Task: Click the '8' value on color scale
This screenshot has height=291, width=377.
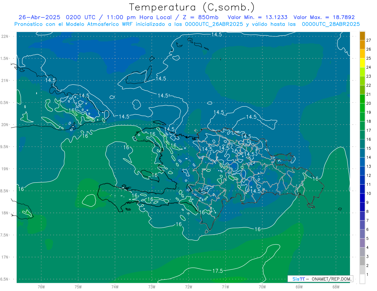Action: 368,212
